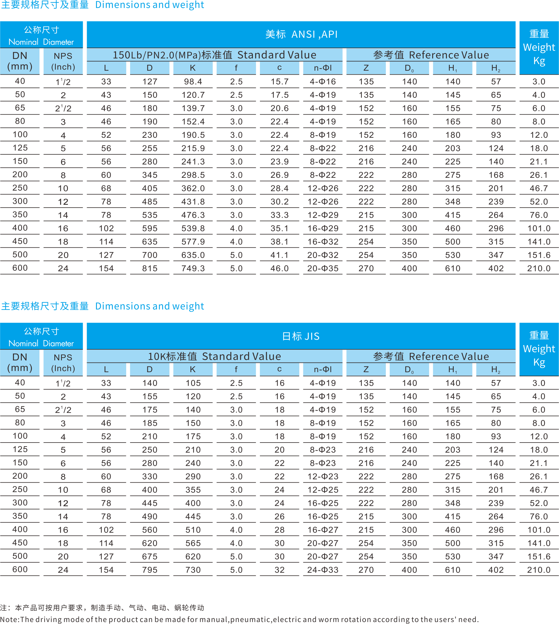
Task: Select K value '539.8' for DN 400
Action: [x=193, y=228]
